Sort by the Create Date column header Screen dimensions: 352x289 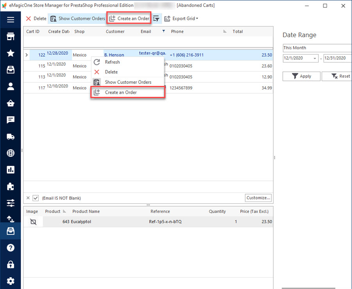click(x=59, y=32)
